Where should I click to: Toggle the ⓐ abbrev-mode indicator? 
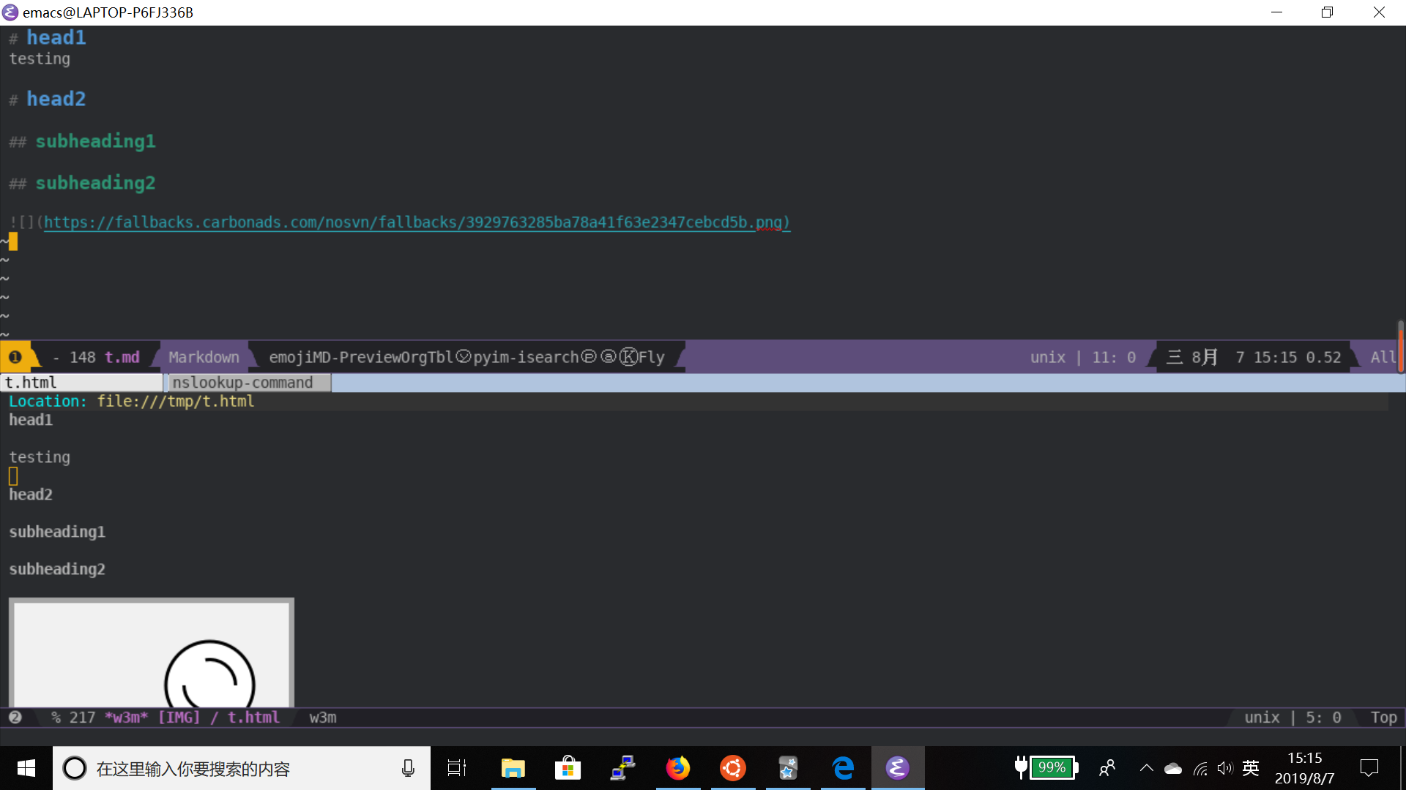tap(609, 357)
